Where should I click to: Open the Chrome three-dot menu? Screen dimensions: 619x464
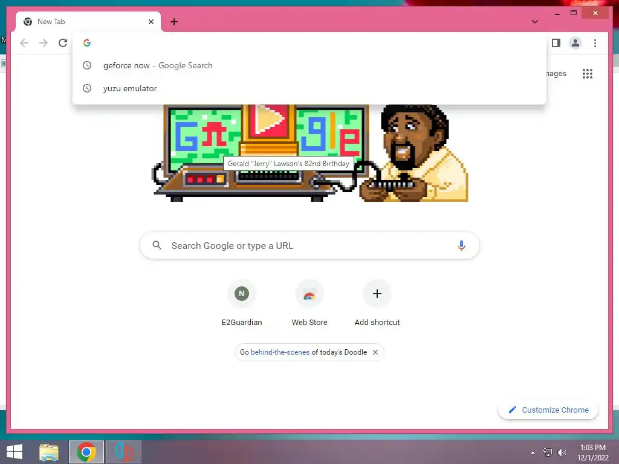point(595,43)
